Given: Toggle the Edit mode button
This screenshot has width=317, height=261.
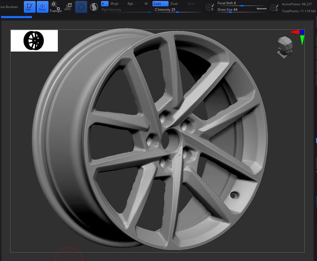Looking at the screenshot, I should click(x=29, y=7).
